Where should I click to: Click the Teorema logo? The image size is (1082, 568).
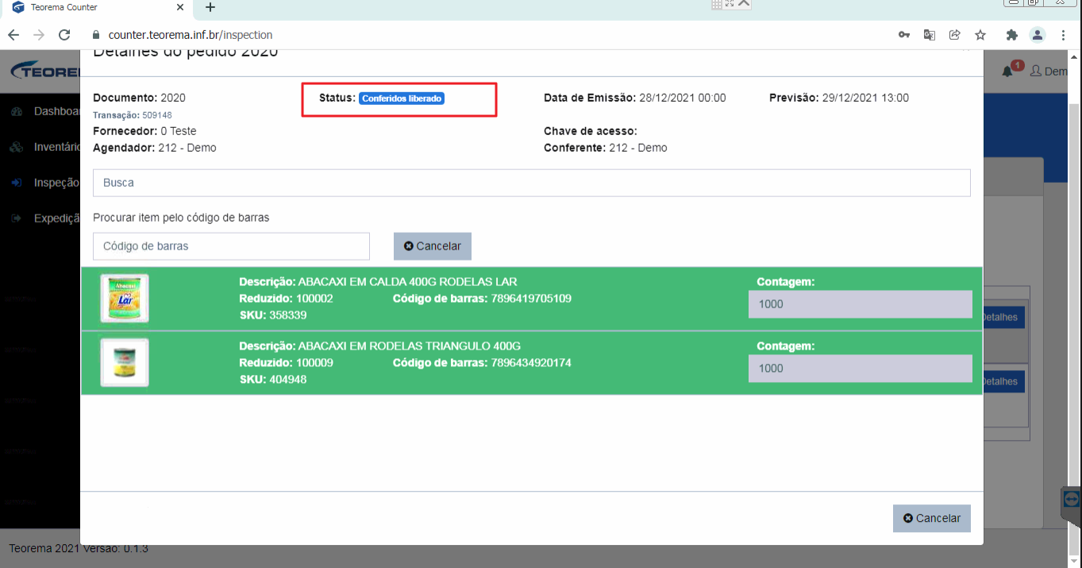tap(45, 71)
